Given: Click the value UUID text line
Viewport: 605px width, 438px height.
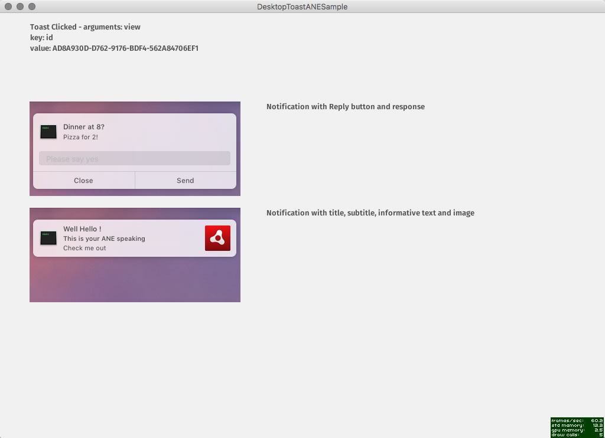Looking at the screenshot, I should [114, 48].
